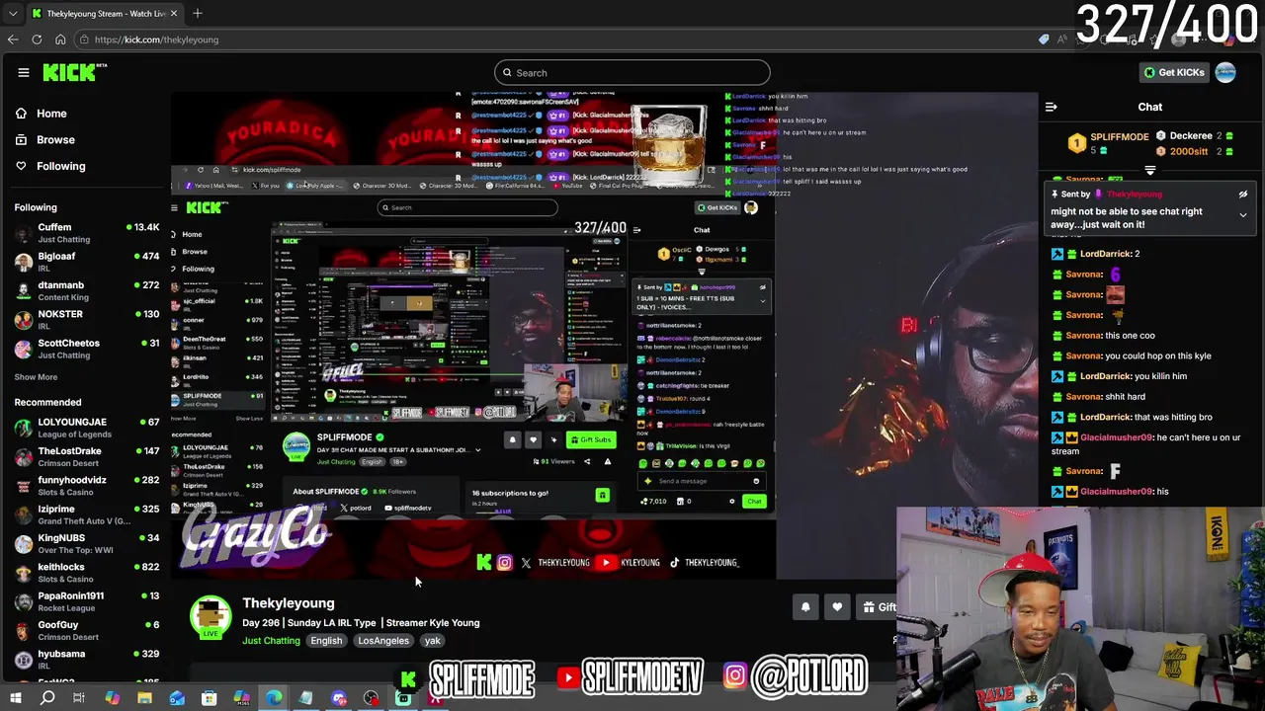Open Cuffem channel in Following list

(86, 233)
